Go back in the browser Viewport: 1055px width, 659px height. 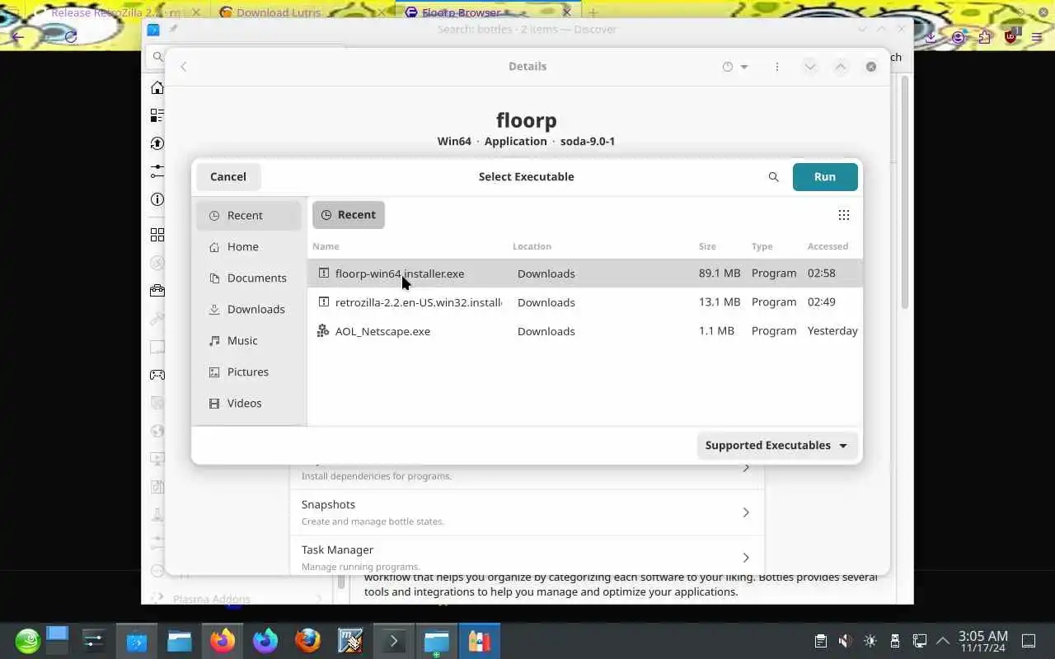pyautogui.click(x=18, y=37)
